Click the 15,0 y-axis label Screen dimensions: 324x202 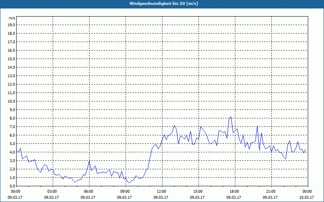pyautogui.click(x=11, y=59)
